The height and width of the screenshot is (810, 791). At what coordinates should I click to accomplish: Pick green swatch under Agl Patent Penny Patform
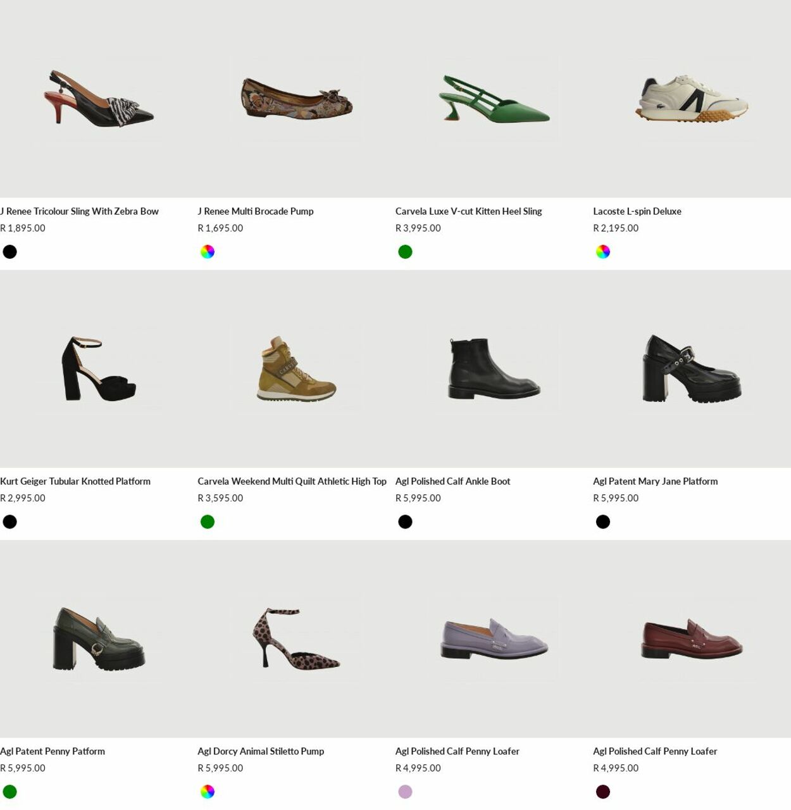click(9, 792)
